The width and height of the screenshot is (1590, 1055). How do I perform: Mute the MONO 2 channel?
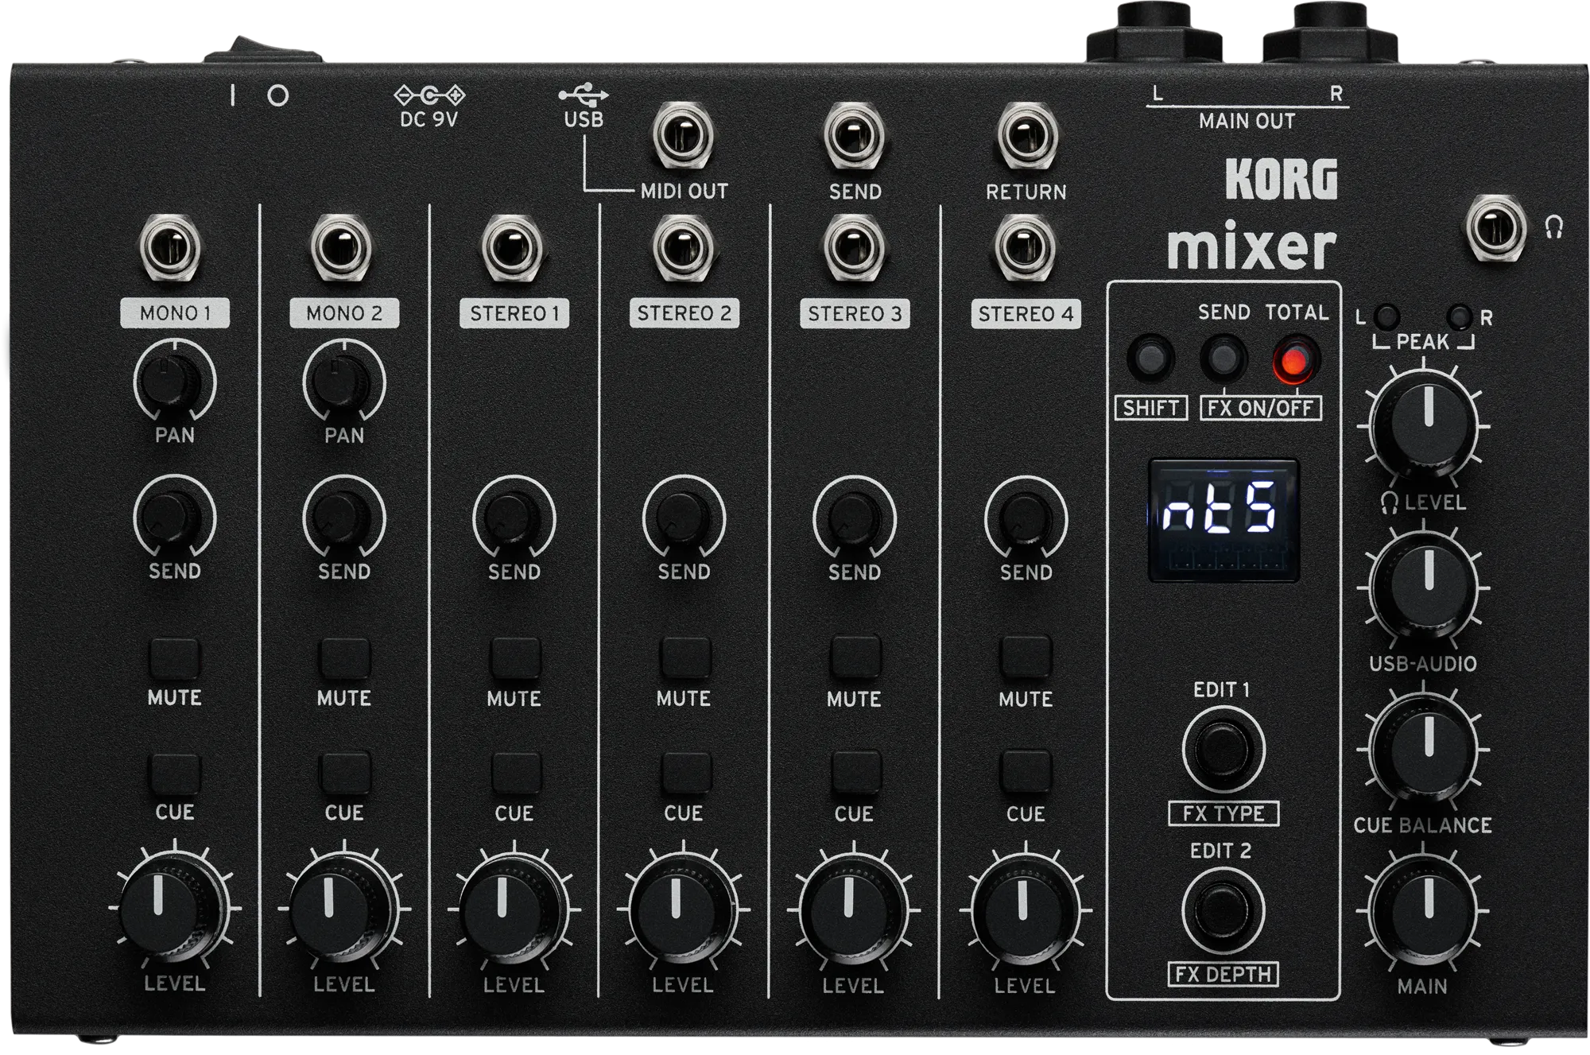[344, 658]
